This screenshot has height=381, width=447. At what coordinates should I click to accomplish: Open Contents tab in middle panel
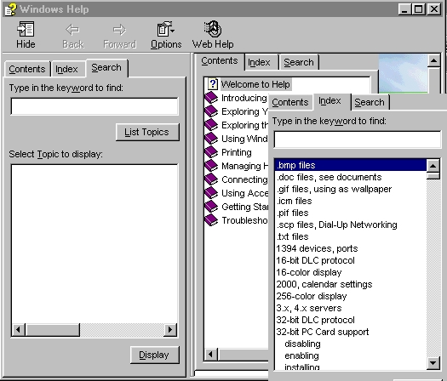click(x=219, y=61)
